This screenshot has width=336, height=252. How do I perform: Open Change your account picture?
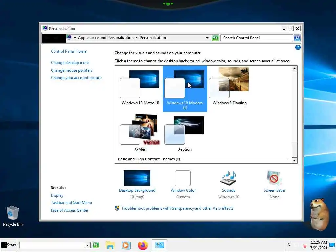[x=76, y=78]
